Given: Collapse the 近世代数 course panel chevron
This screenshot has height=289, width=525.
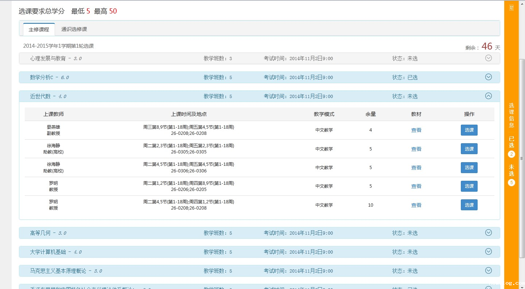Looking at the screenshot, I should click(489, 96).
